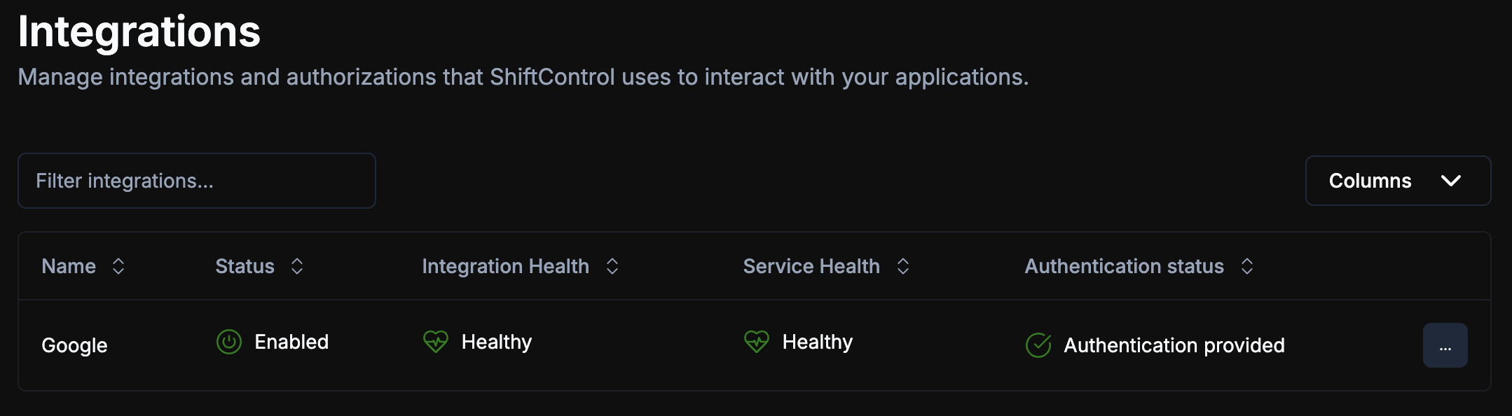
Task: Sort by Service Health arrows icon
Action: (903, 266)
